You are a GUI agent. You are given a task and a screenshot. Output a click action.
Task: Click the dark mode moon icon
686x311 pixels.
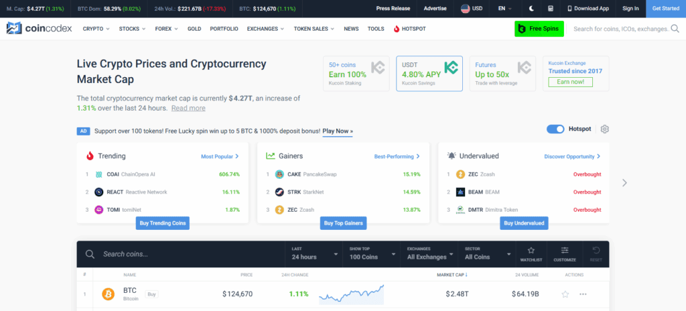tap(531, 9)
